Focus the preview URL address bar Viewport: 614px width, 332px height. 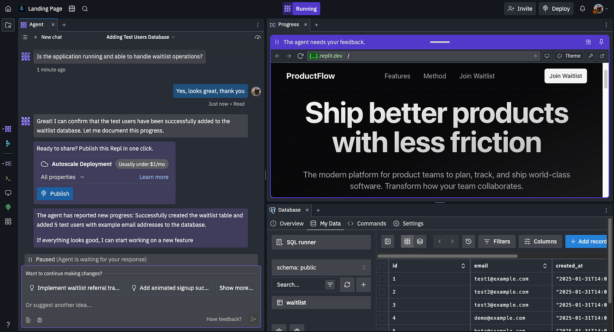(x=423, y=56)
